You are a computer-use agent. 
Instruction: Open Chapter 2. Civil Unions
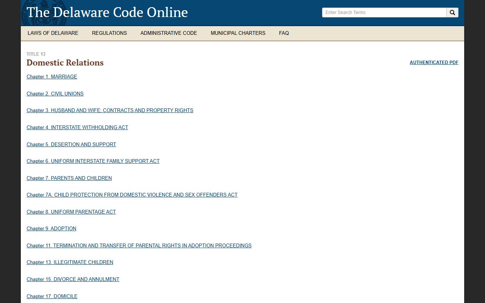pyautogui.click(x=55, y=94)
